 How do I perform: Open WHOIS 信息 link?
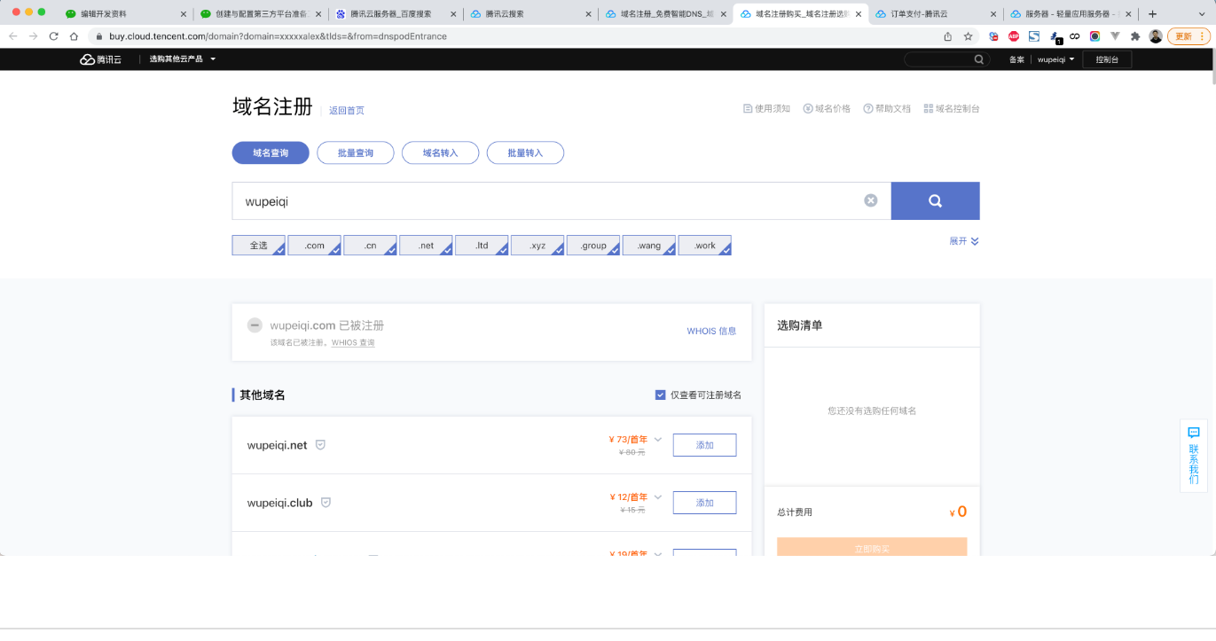(711, 332)
